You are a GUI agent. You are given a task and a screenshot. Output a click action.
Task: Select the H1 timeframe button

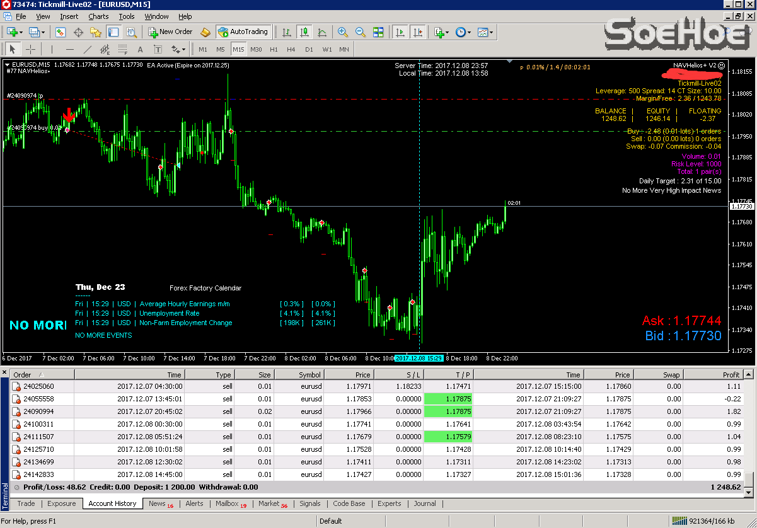[274, 49]
